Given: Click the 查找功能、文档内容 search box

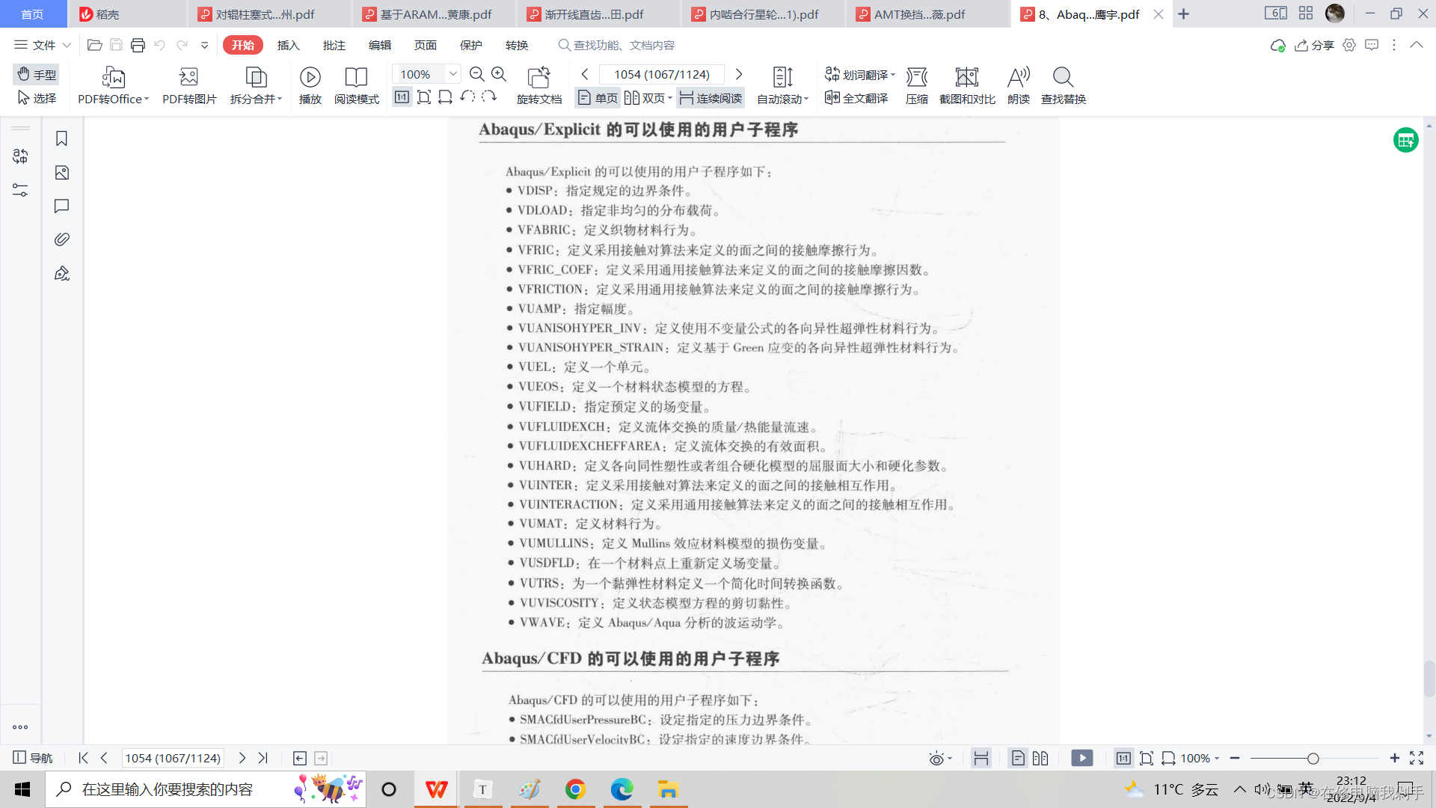Looking at the screenshot, I should tap(617, 45).
